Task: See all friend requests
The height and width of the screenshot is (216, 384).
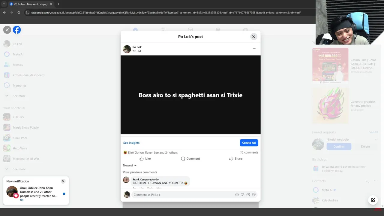Action: [373, 132]
